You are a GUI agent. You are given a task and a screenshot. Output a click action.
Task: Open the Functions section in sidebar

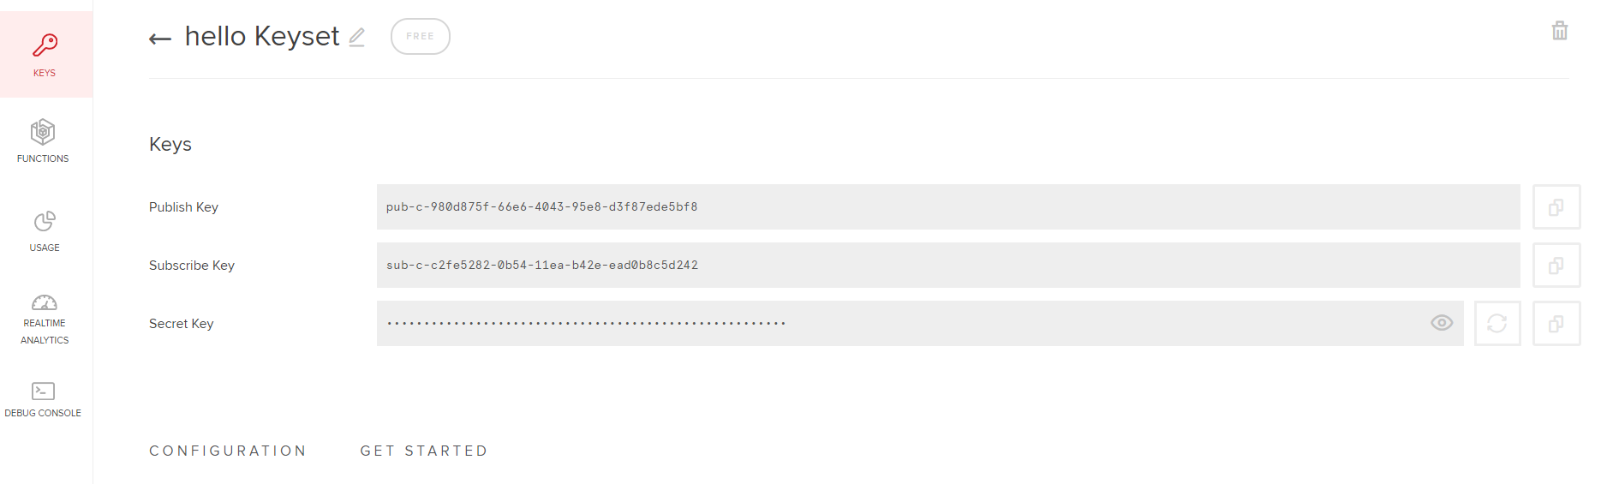pos(43,141)
